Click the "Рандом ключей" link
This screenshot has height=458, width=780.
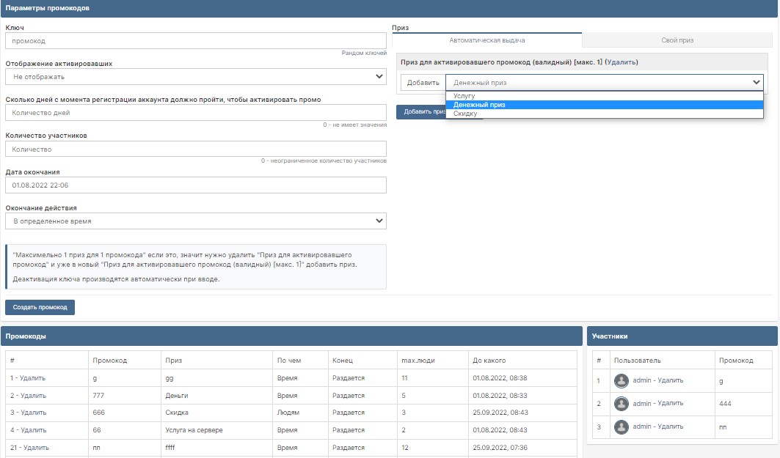point(364,53)
